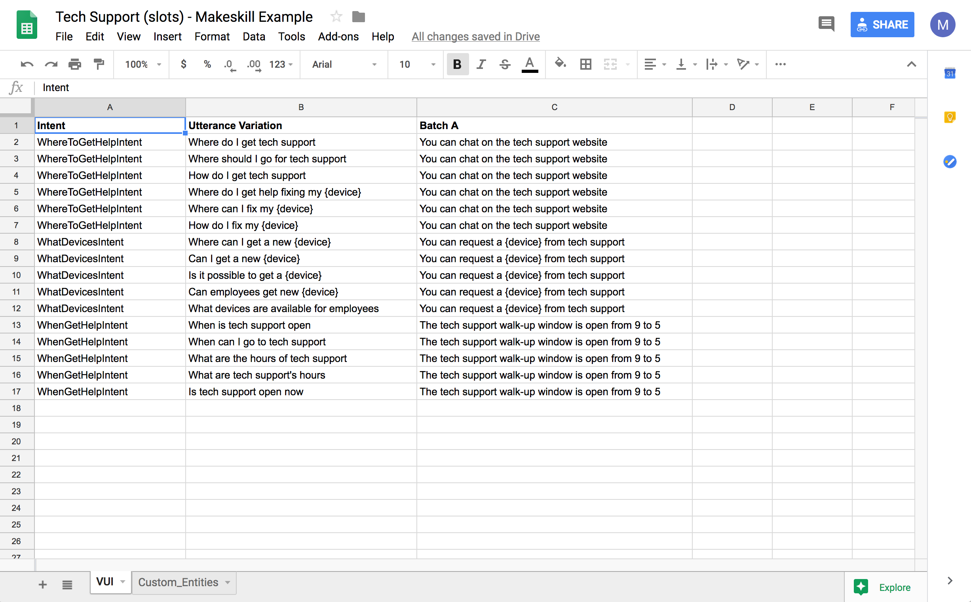Collapse the menus with up chevron
The width and height of the screenshot is (971, 602).
(x=912, y=64)
